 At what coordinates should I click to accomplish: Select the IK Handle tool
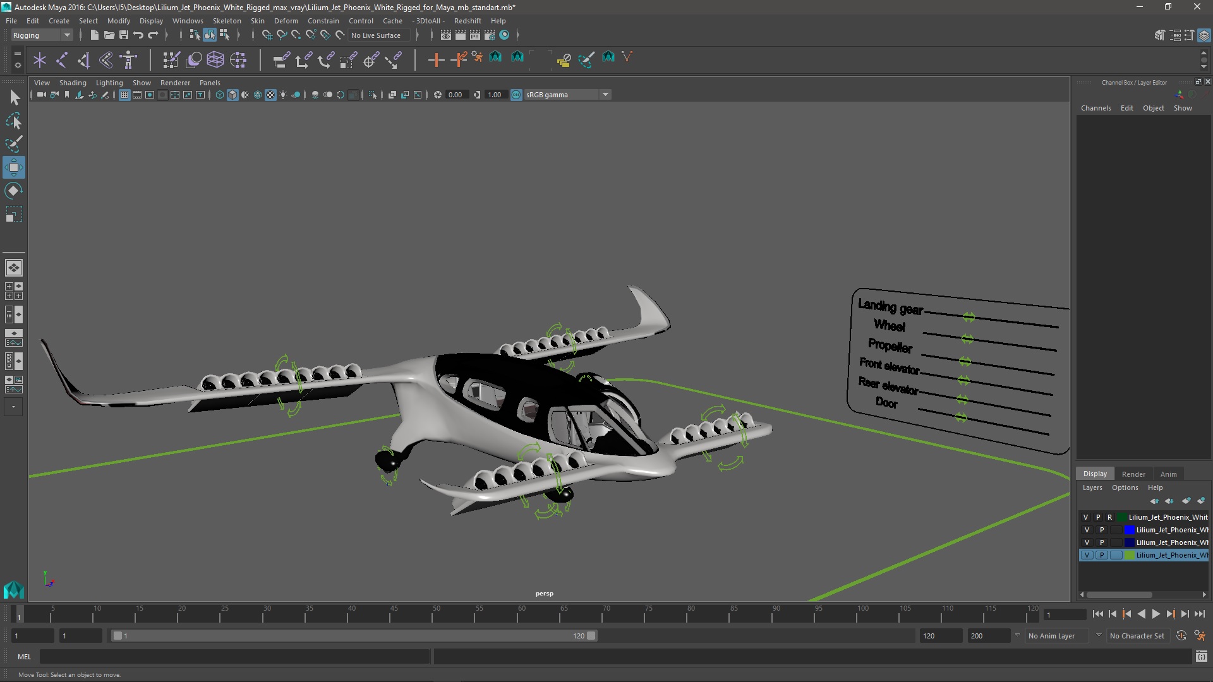coord(83,60)
